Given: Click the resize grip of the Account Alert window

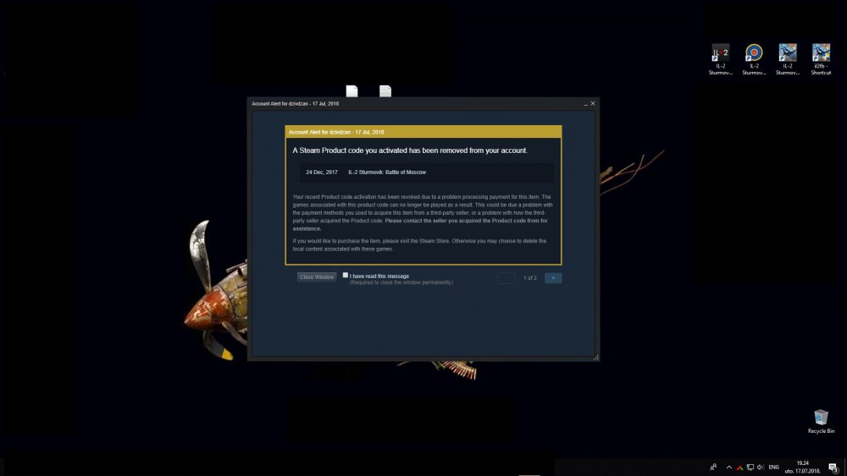Looking at the screenshot, I should pos(595,358).
